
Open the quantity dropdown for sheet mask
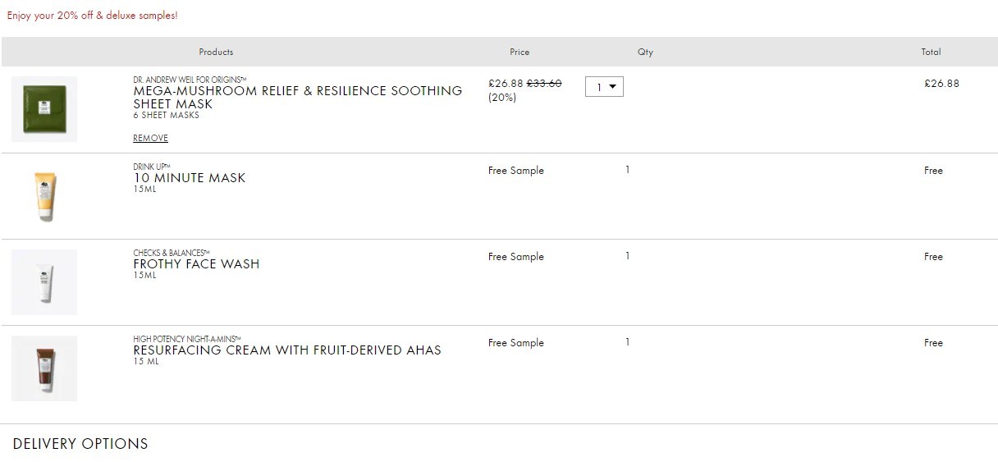pyautogui.click(x=604, y=86)
